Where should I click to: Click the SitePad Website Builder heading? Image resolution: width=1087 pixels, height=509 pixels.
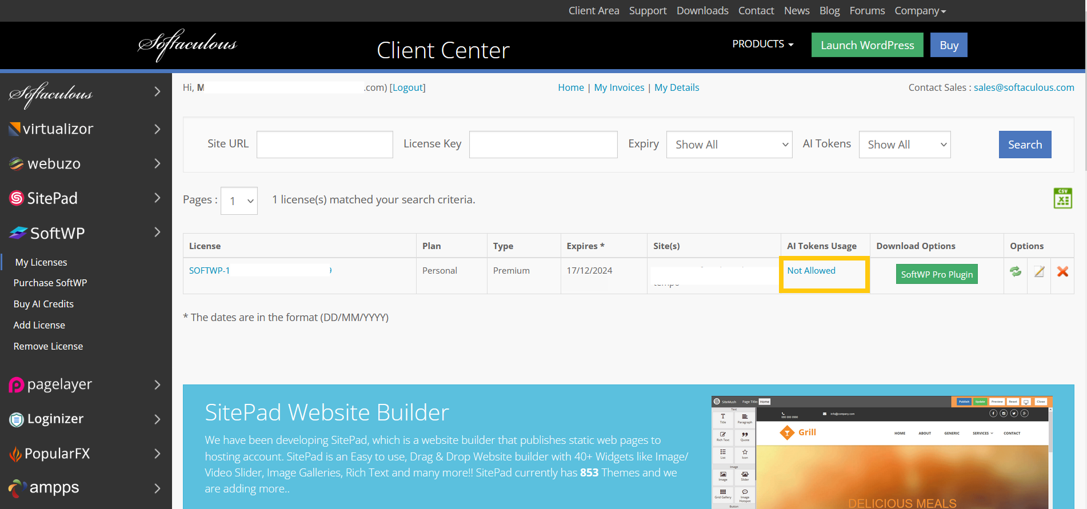(327, 412)
